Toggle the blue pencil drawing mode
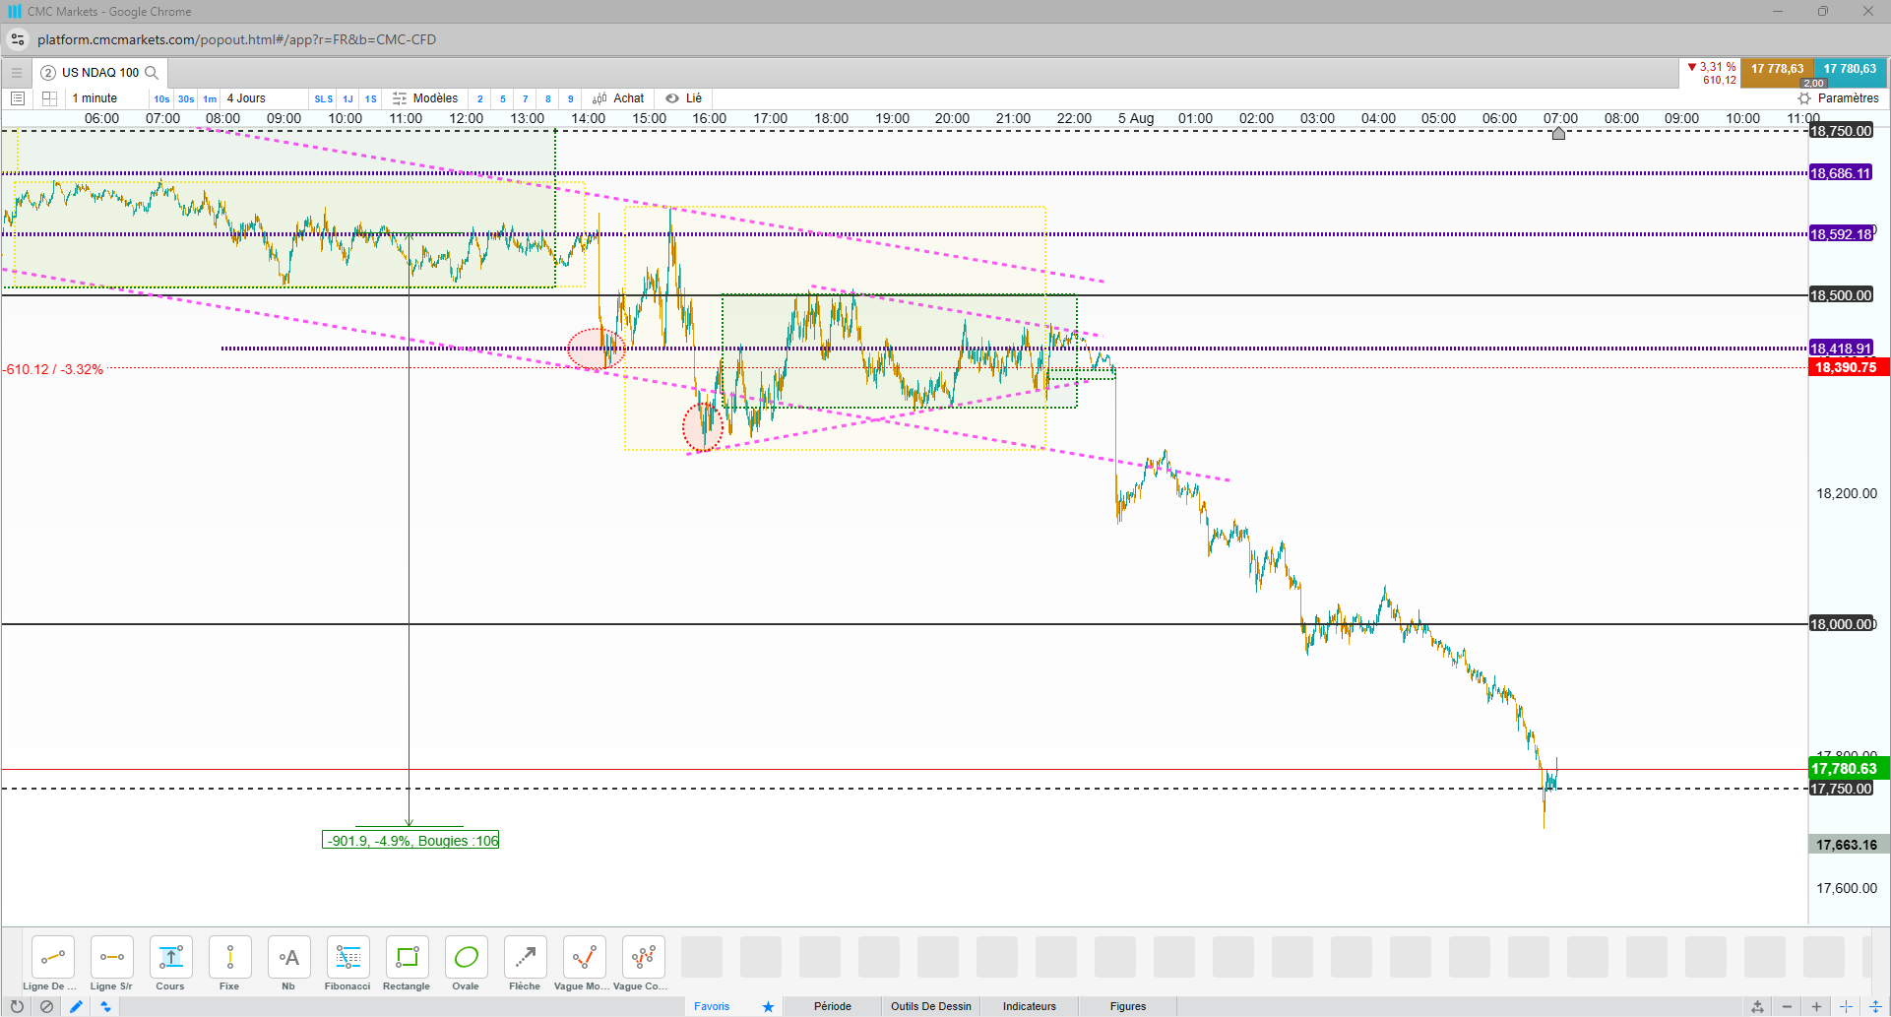This screenshot has width=1891, height=1017. (76, 1006)
